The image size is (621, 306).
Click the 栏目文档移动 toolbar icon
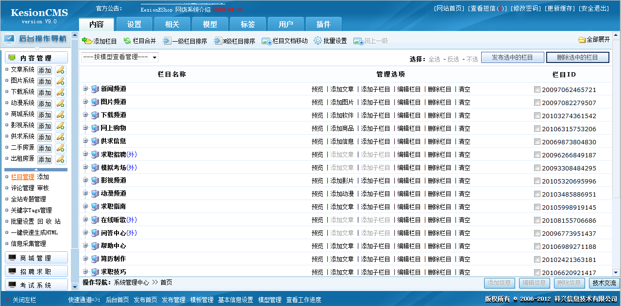tap(267, 41)
